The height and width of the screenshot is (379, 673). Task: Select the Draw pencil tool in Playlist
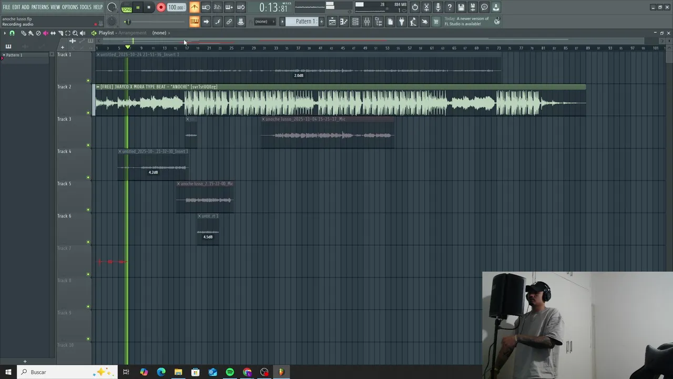coord(24,33)
